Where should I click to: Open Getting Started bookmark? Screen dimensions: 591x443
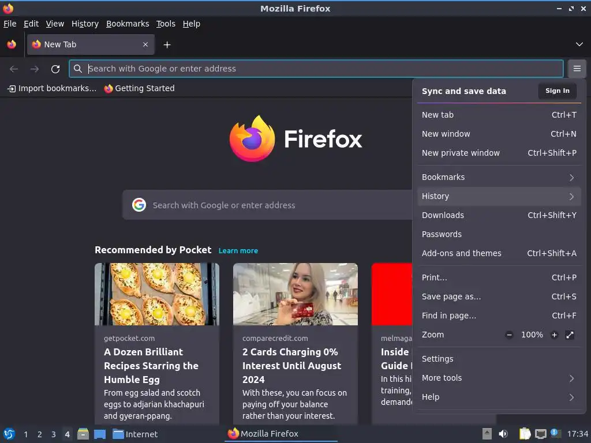point(140,88)
